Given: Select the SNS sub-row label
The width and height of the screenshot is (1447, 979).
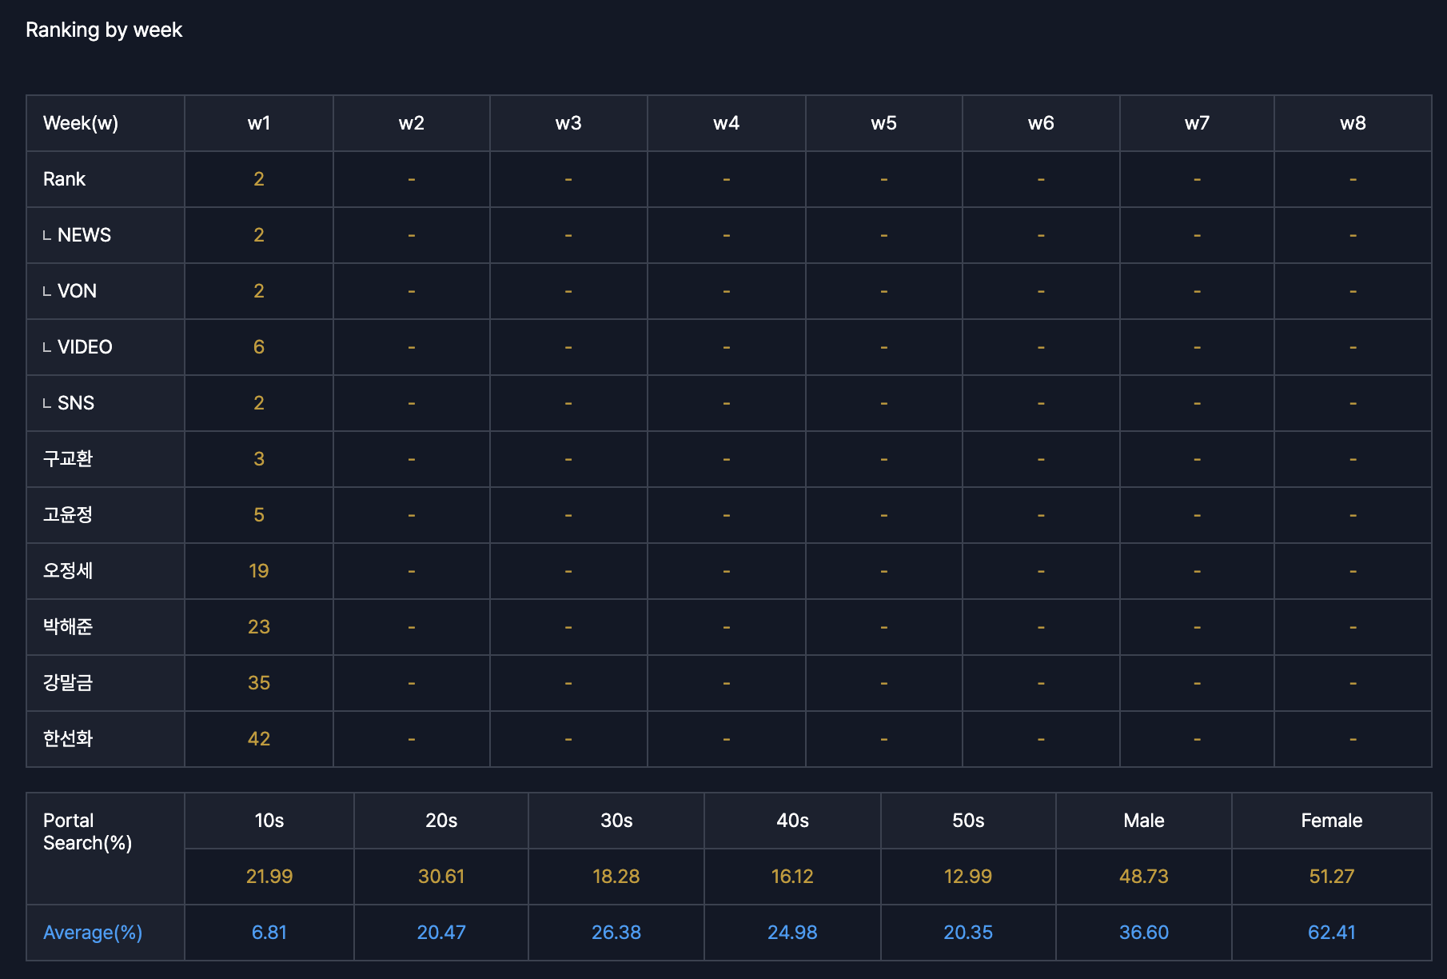Looking at the screenshot, I should tap(75, 403).
